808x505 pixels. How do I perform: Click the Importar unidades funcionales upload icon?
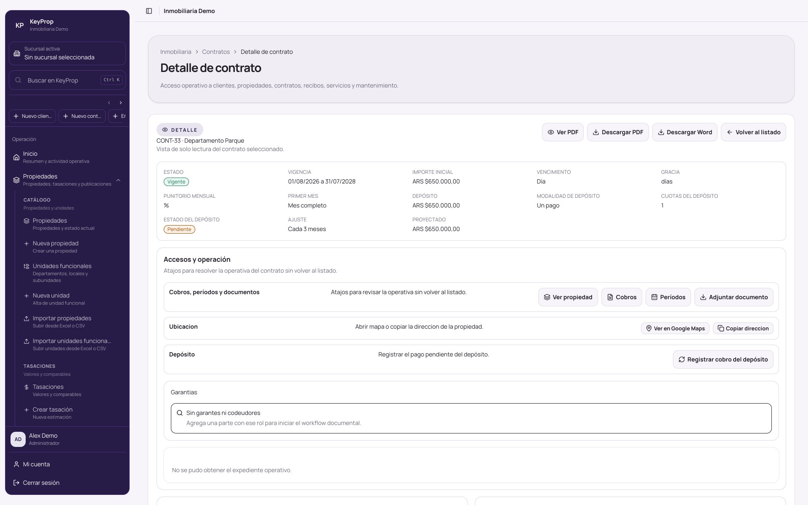[27, 341]
